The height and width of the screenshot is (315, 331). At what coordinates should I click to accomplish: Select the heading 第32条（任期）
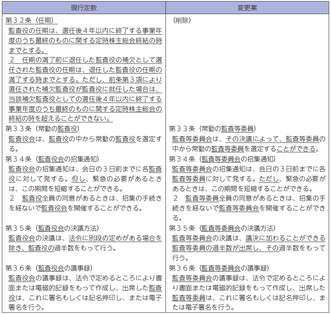(31, 20)
